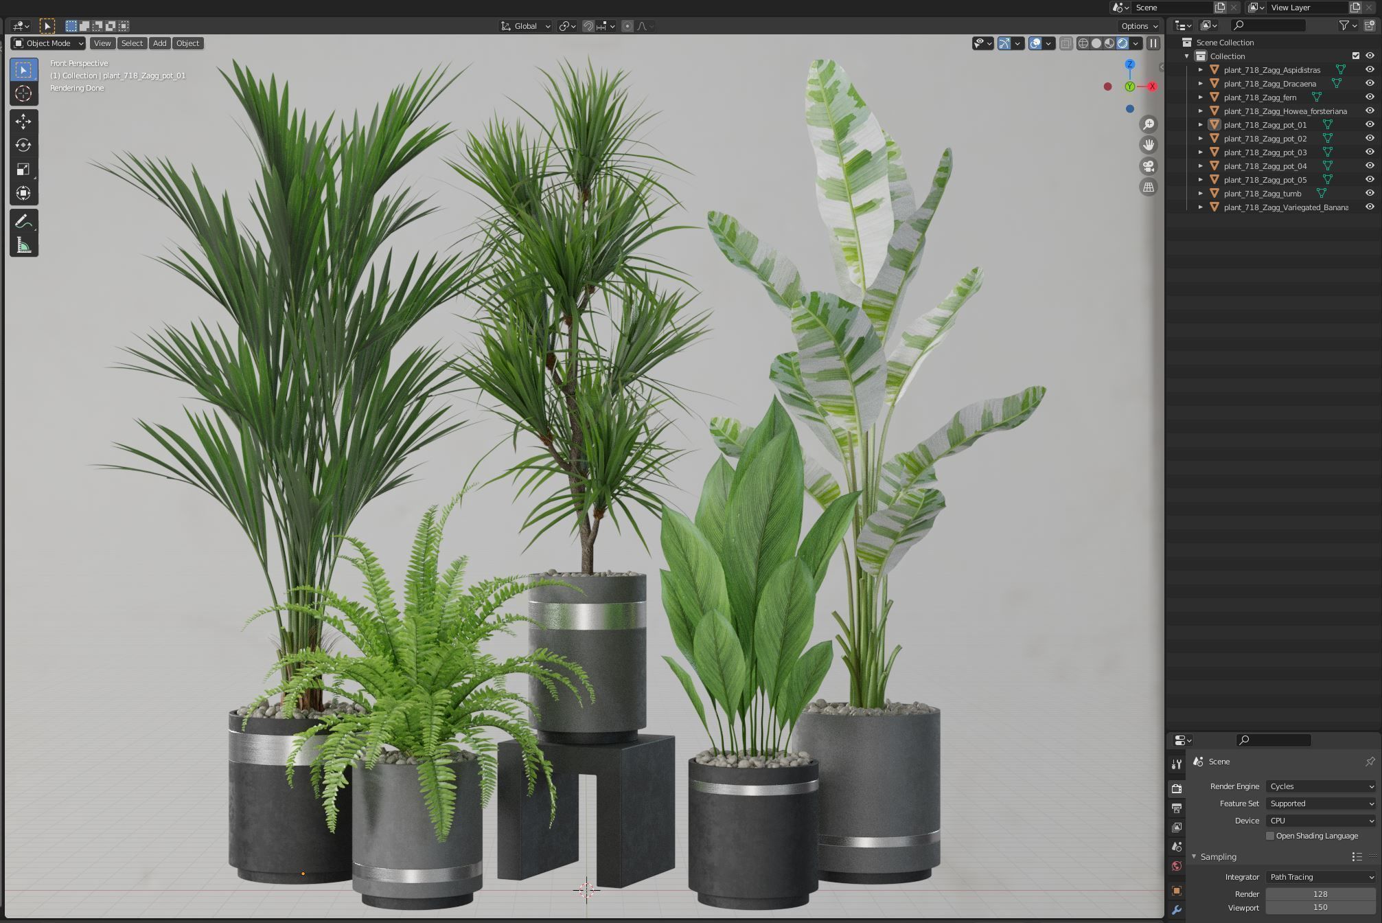Viewport: 1382px width, 923px height.
Task: Hide plant_718_Zagg_Dracaena in viewport
Action: [1370, 83]
